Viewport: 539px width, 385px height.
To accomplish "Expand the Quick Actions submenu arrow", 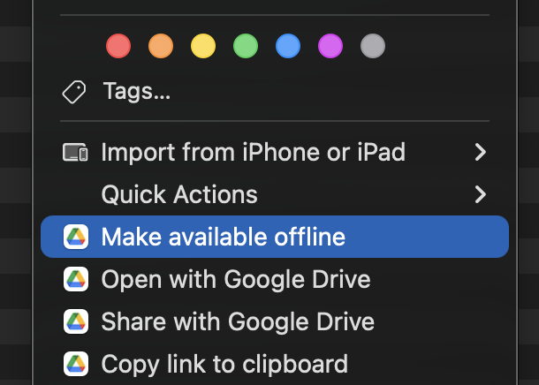I will (x=480, y=194).
